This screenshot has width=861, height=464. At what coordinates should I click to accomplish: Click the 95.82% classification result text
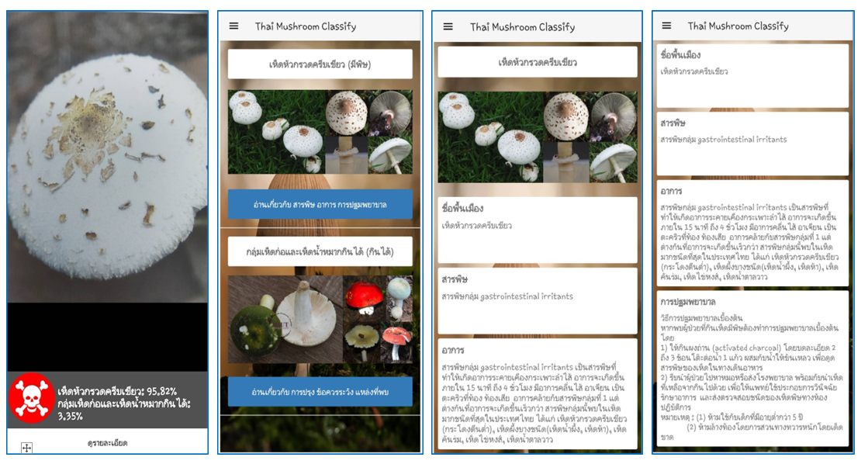[116, 391]
